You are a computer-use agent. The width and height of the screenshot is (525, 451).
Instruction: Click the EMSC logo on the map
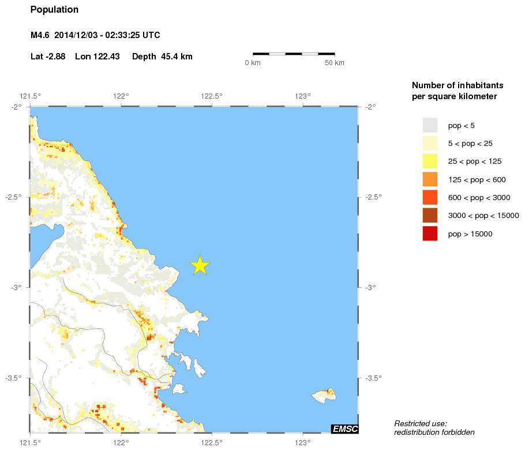344,429
